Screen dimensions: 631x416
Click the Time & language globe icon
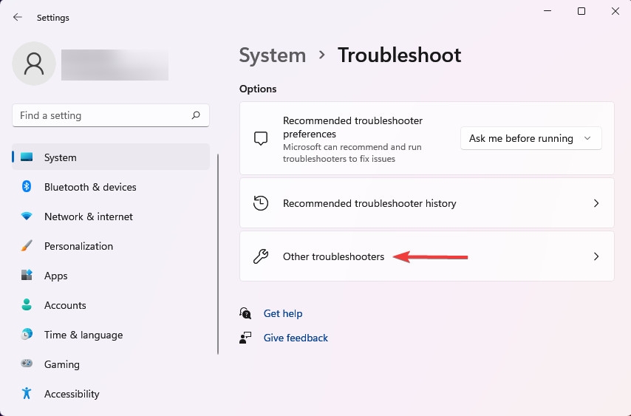pos(27,334)
